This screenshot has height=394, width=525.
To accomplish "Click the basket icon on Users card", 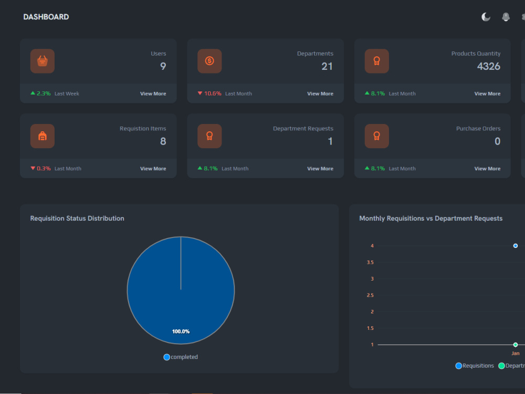I will point(43,61).
